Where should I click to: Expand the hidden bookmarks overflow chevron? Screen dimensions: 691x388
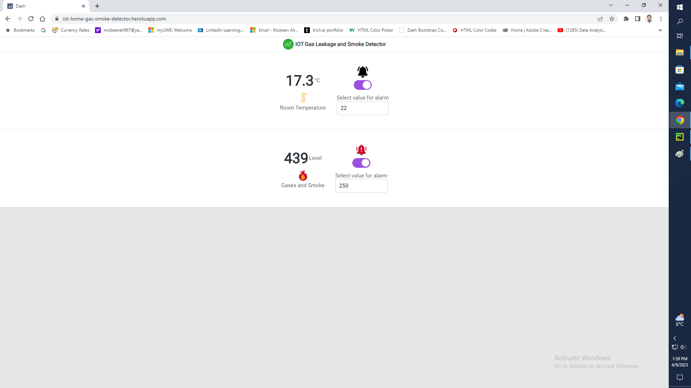660,30
